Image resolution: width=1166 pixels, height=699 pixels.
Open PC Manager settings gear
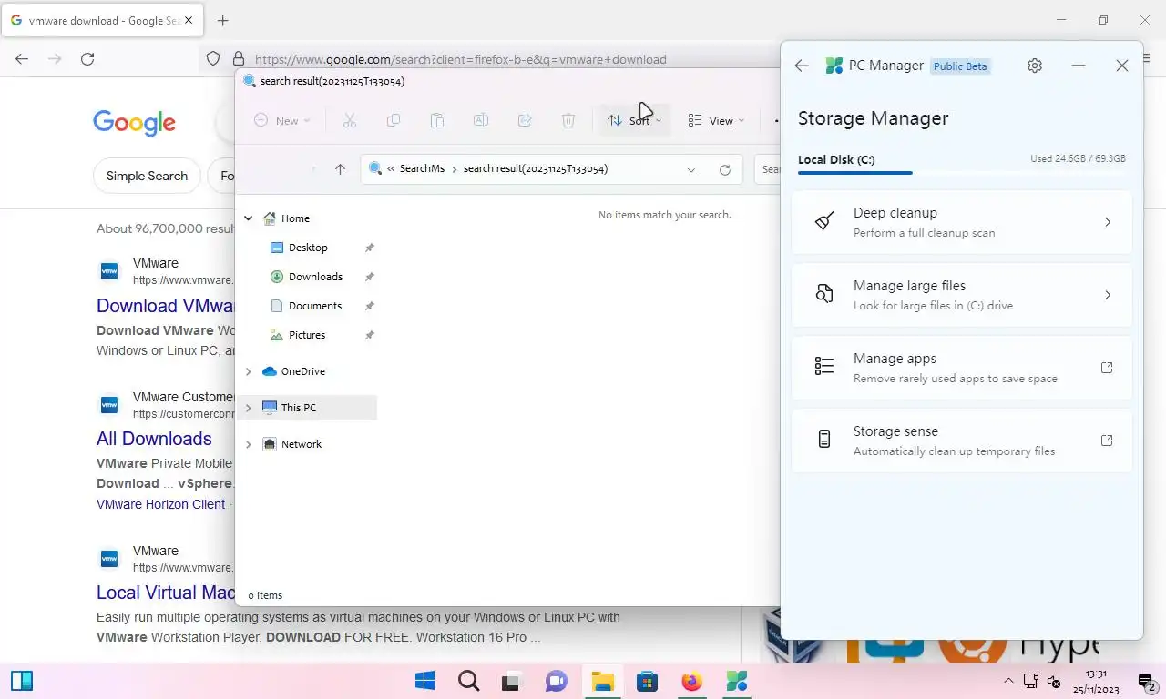click(1035, 66)
